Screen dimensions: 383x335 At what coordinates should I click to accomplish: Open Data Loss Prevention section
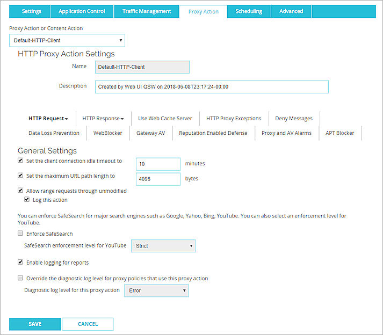[x=54, y=133]
